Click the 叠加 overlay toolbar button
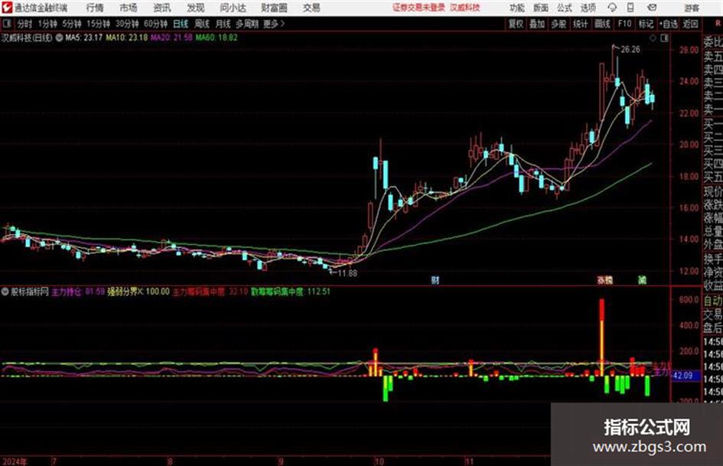 click(537, 24)
